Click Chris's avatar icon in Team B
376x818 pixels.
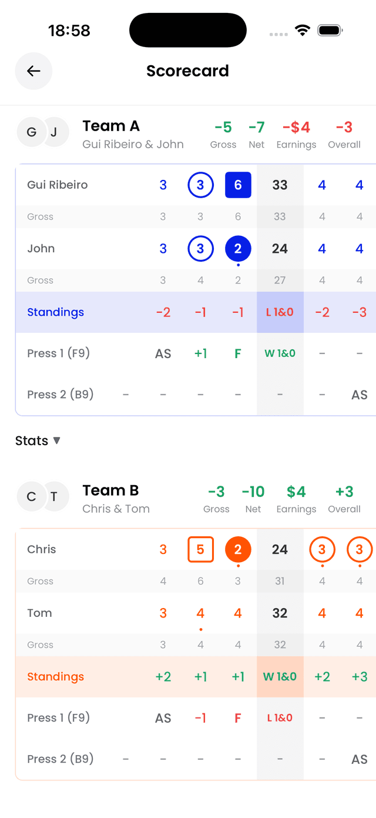click(x=31, y=497)
